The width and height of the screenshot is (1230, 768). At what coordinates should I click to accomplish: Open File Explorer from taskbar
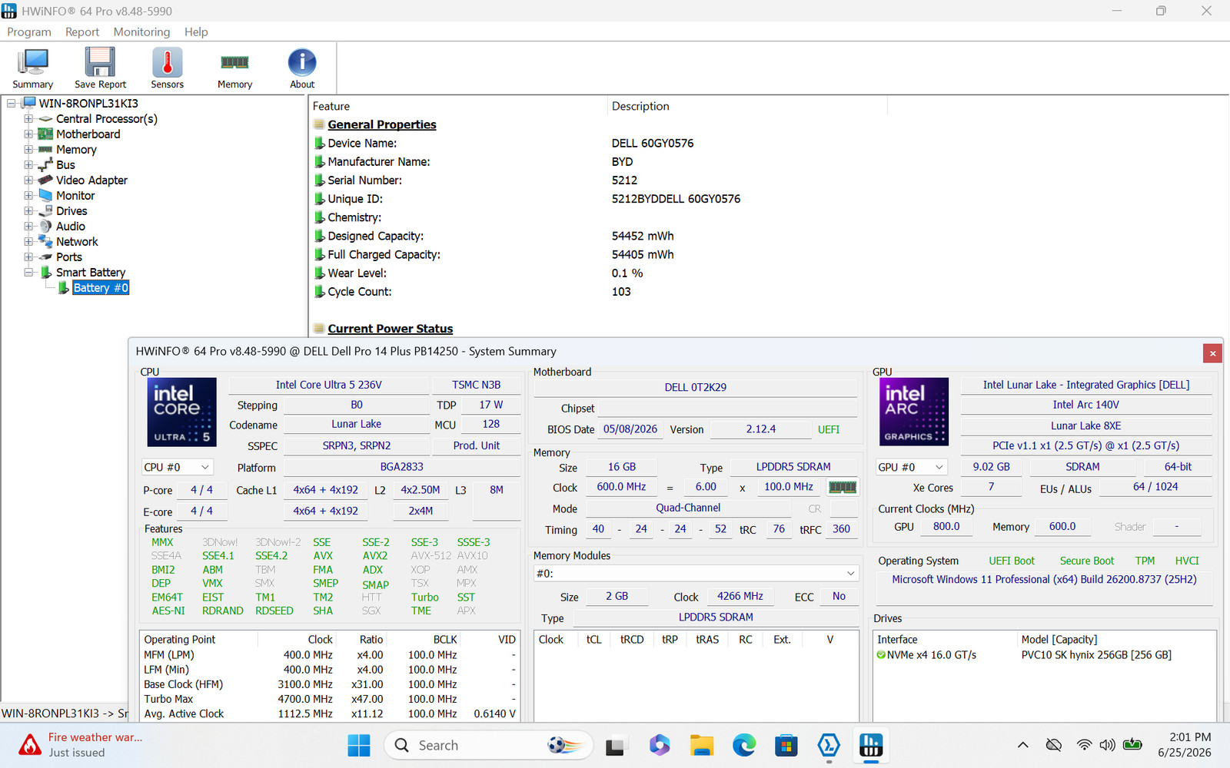701,745
